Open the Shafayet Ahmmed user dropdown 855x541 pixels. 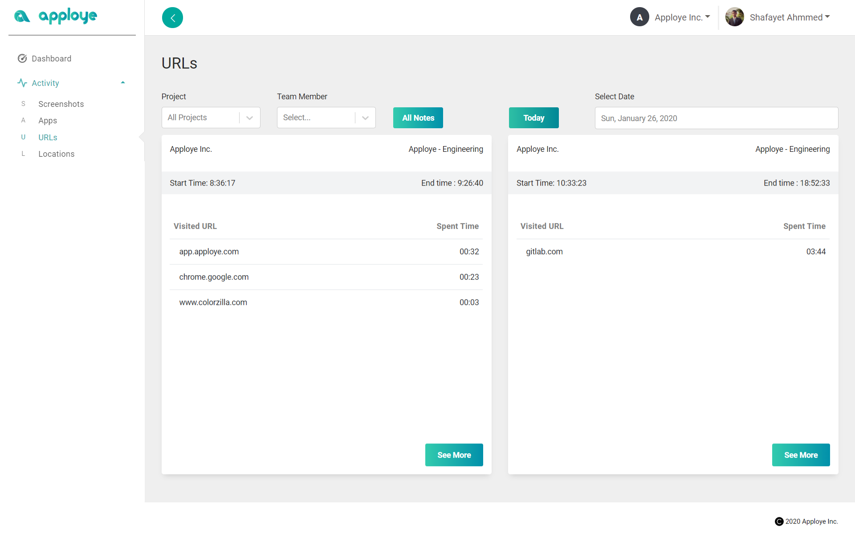coord(790,17)
